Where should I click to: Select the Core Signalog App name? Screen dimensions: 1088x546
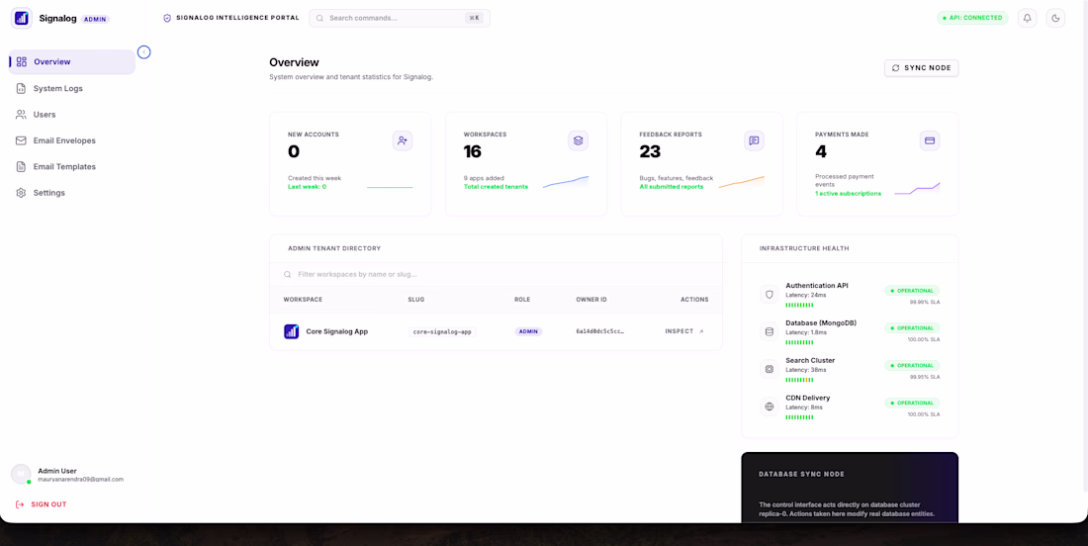pyautogui.click(x=336, y=331)
